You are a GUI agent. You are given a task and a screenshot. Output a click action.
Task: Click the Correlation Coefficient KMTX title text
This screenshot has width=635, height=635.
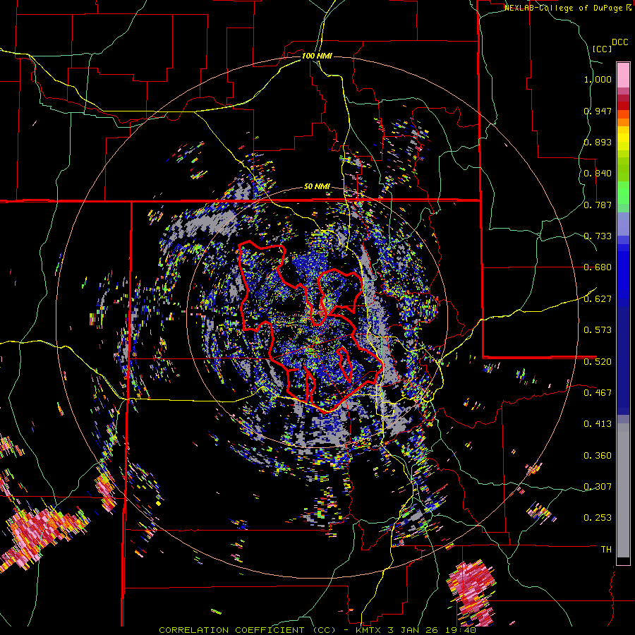[x=317, y=630]
